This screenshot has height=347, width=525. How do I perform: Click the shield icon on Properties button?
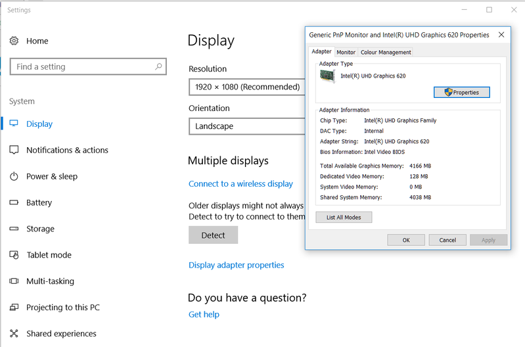pyautogui.click(x=448, y=92)
